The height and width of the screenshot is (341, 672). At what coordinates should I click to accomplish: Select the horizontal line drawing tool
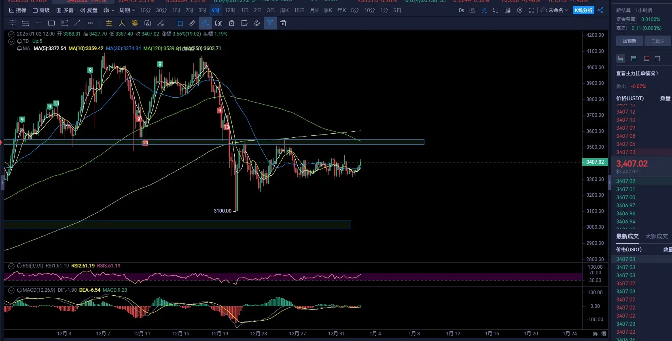38,23
